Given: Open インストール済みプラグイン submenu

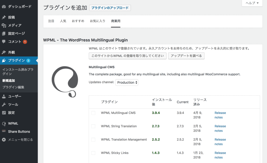Looking at the screenshot, I should 18,72.
